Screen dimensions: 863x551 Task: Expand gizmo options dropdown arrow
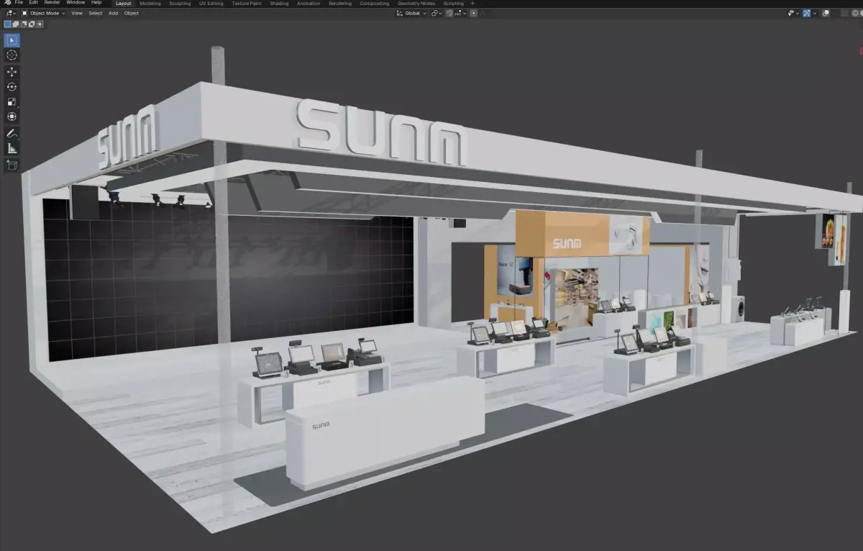pyautogui.click(x=815, y=13)
